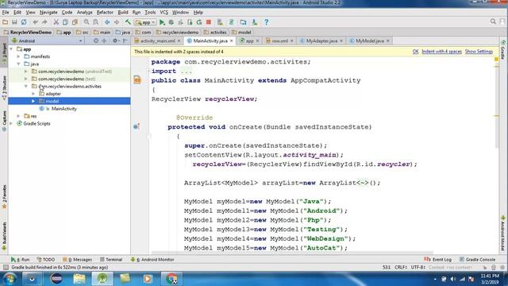508x286 pixels.
Task: Open the Refactor menu
Action: pyautogui.click(x=105, y=13)
